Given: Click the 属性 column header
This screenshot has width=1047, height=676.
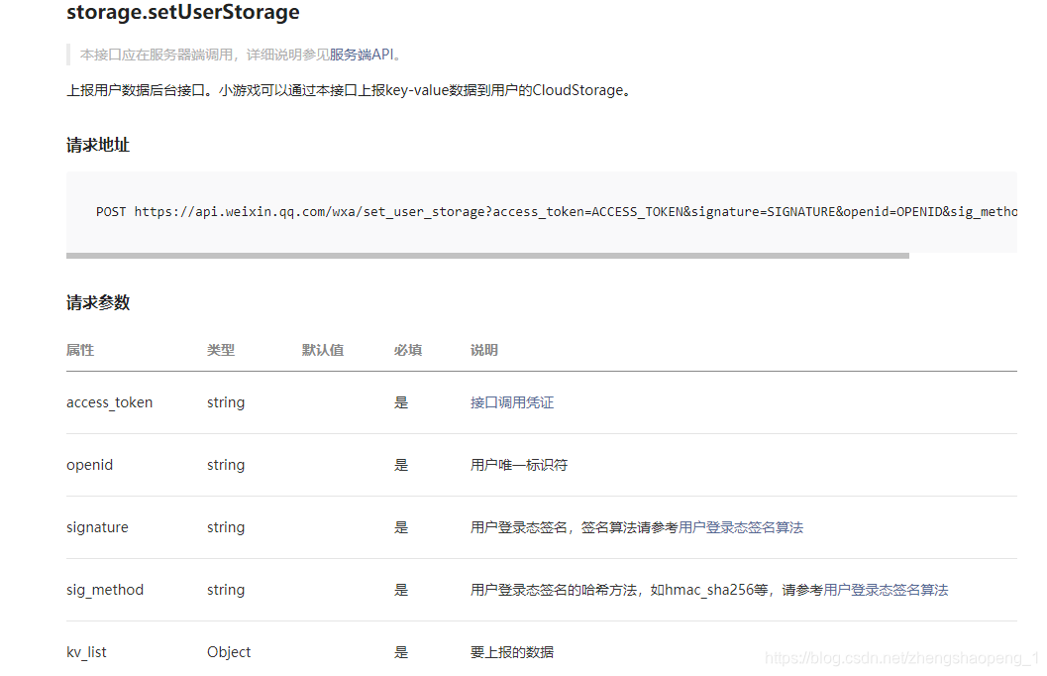Looking at the screenshot, I should click(80, 350).
